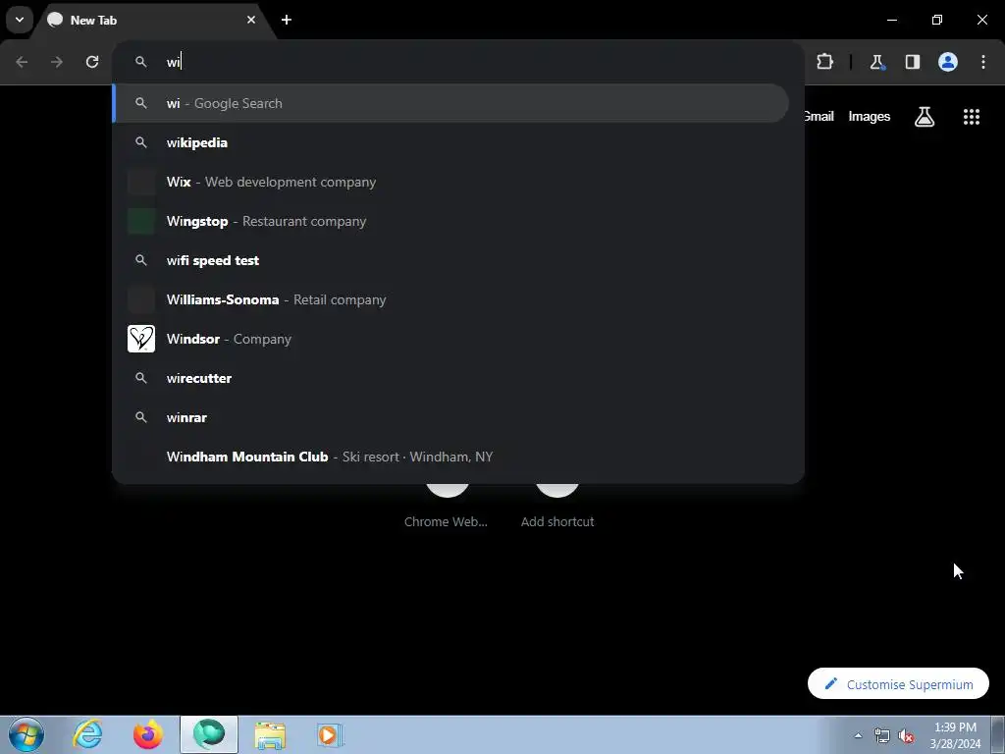Launch Internet Explorer from the taskbar
1005x754 pixels.
coord(87,734)
